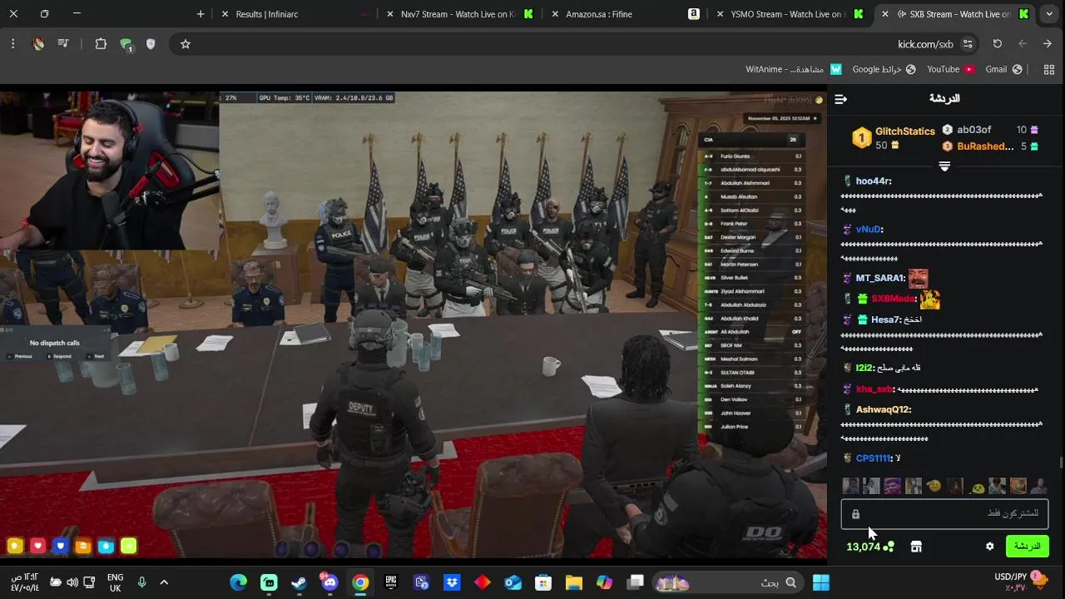The width and height of the screenshot is (1065, 599).
Task: Open the browser profile avatar
Action: [38, 44]
